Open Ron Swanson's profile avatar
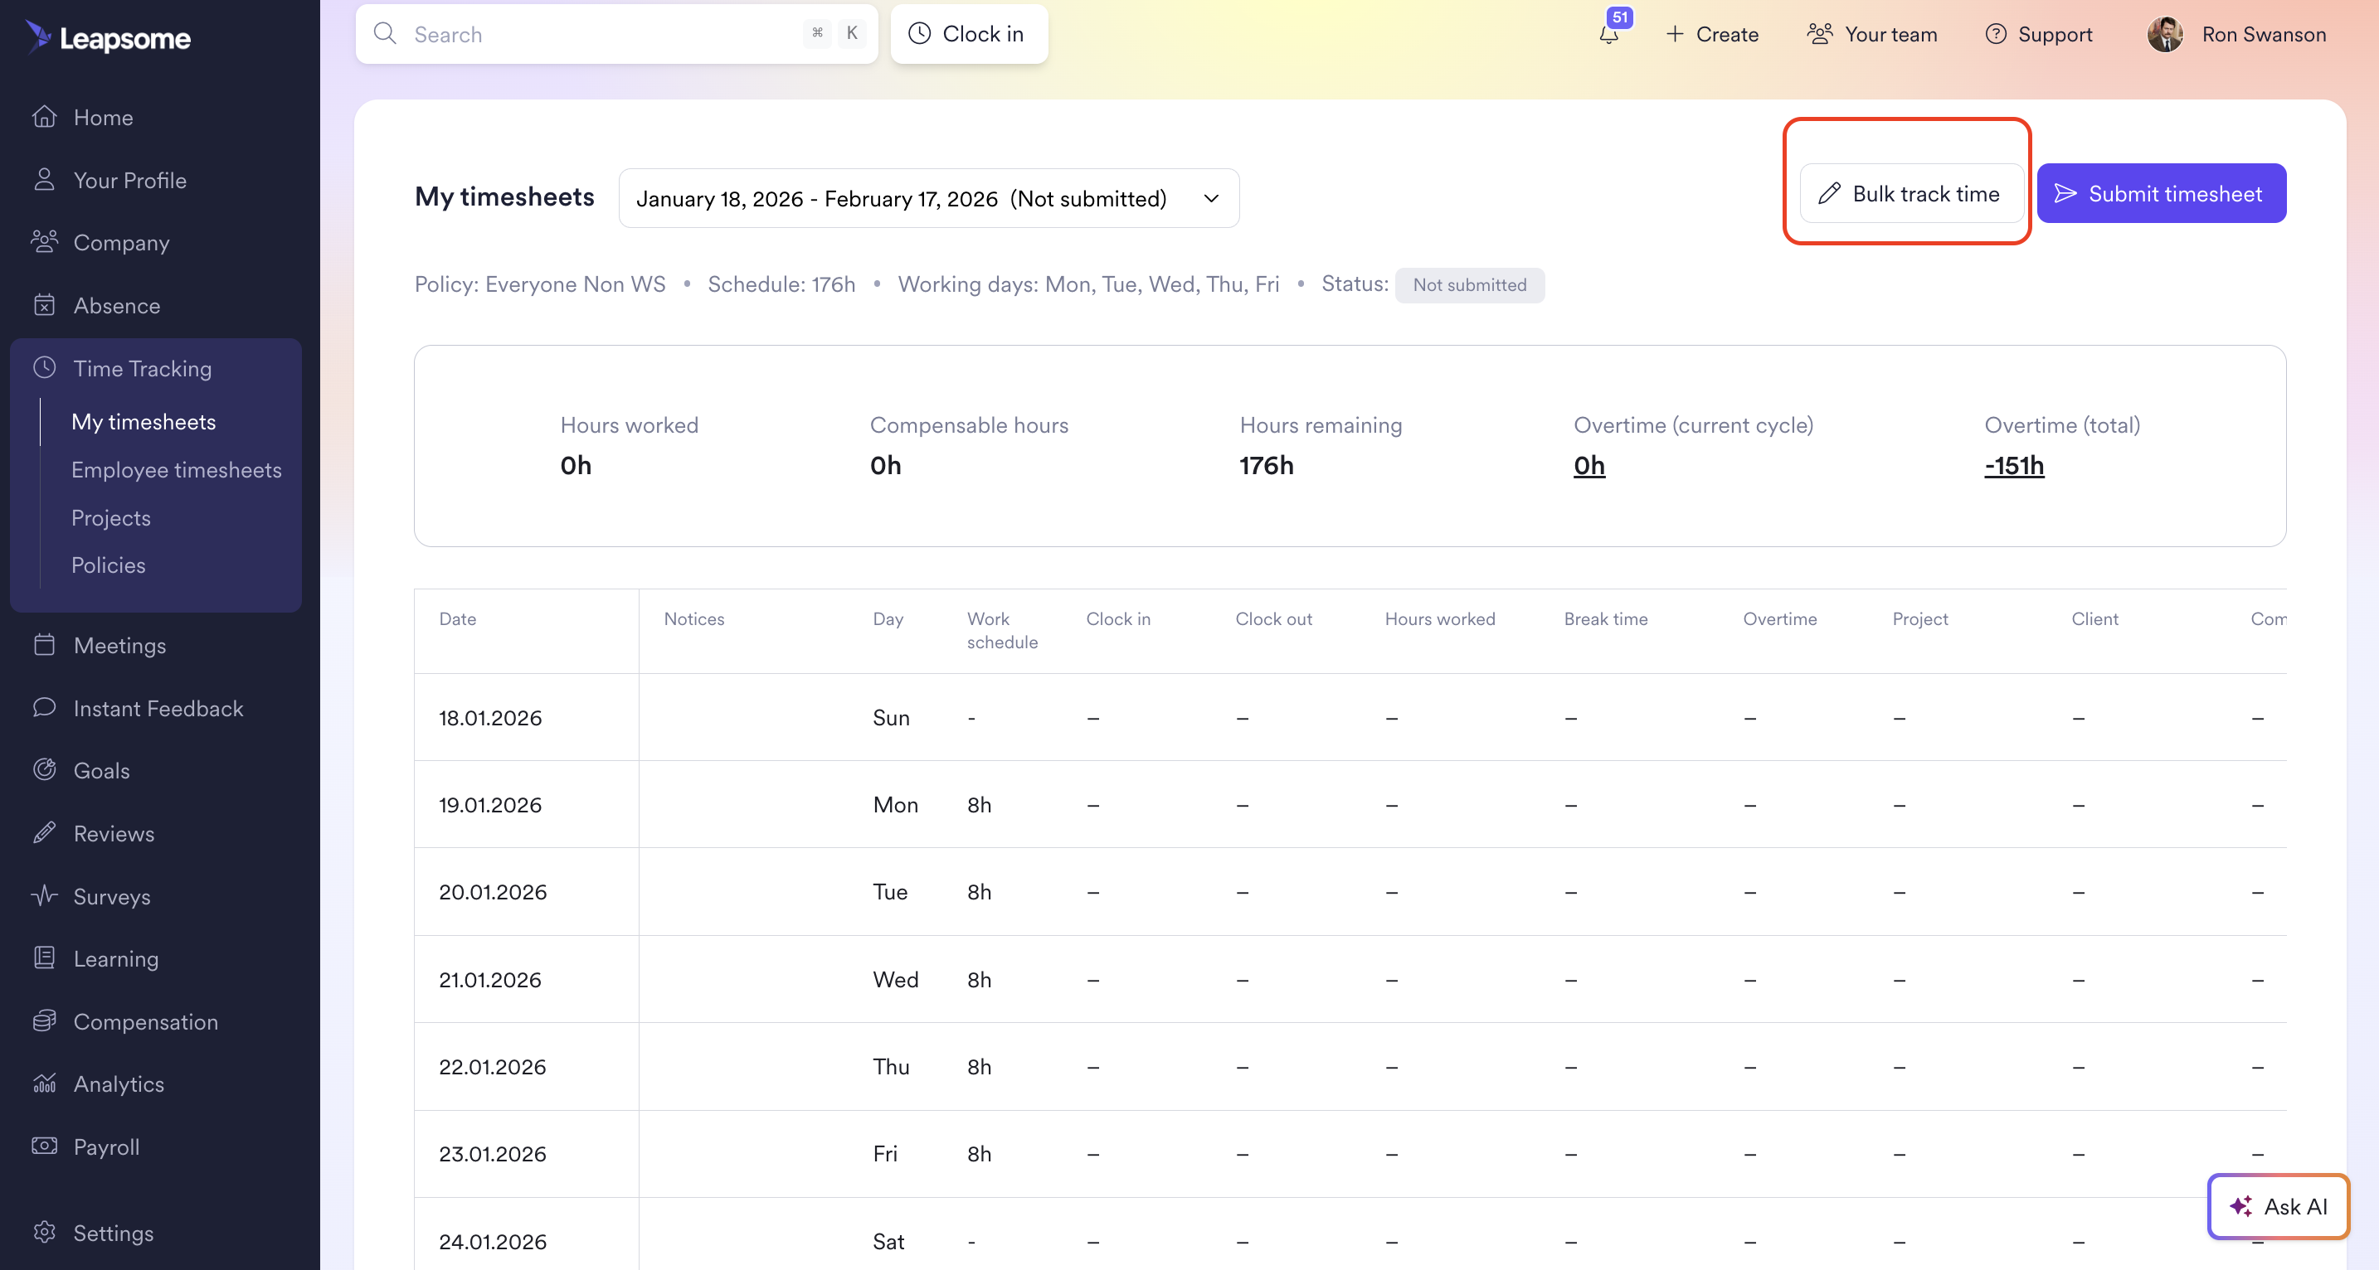This screenshot has height=1270, width=2379. coord(2165,35)
